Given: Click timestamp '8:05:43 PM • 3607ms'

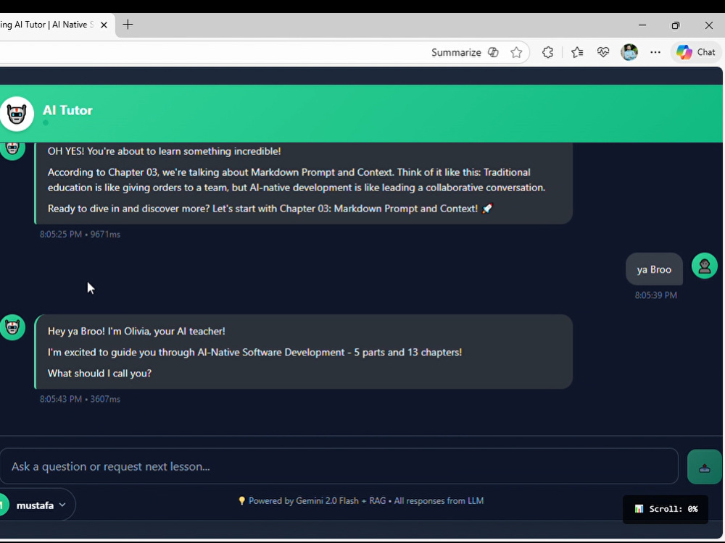Looking at the screenshot, I should (x=80, y=399).
